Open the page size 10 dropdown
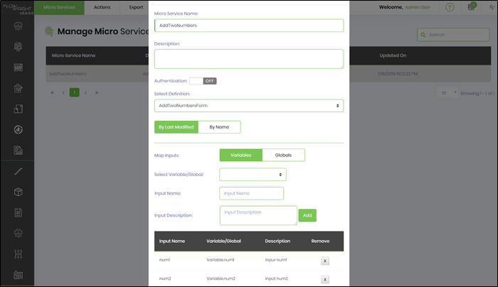 click(x=447, y=93)
